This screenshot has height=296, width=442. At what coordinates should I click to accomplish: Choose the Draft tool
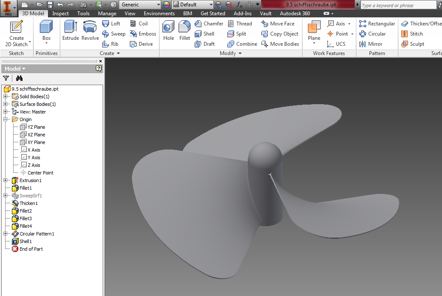tap(205, 44)
